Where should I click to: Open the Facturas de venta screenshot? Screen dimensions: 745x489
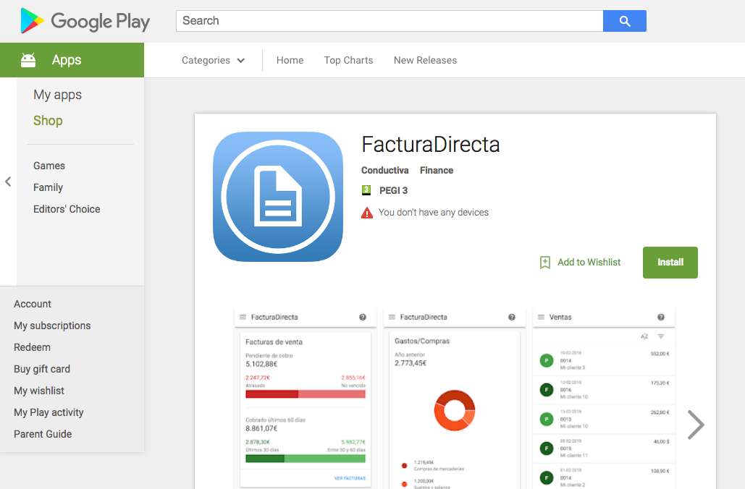click(305, 398)
